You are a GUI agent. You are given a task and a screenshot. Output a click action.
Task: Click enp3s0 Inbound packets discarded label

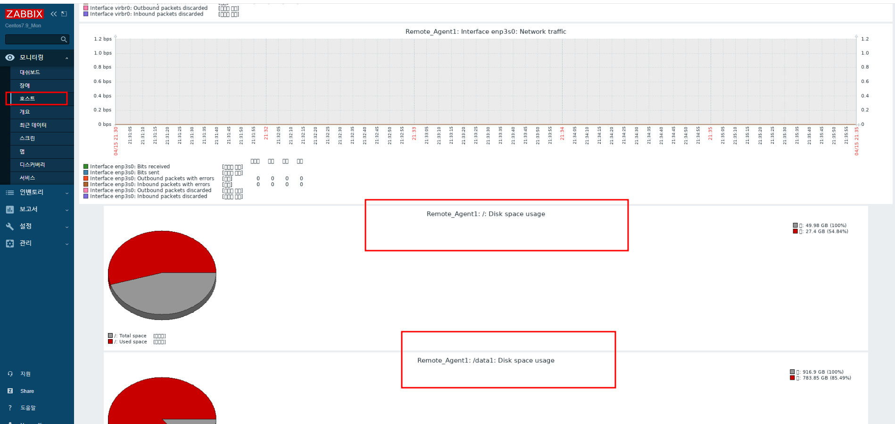tap(149, 196)
